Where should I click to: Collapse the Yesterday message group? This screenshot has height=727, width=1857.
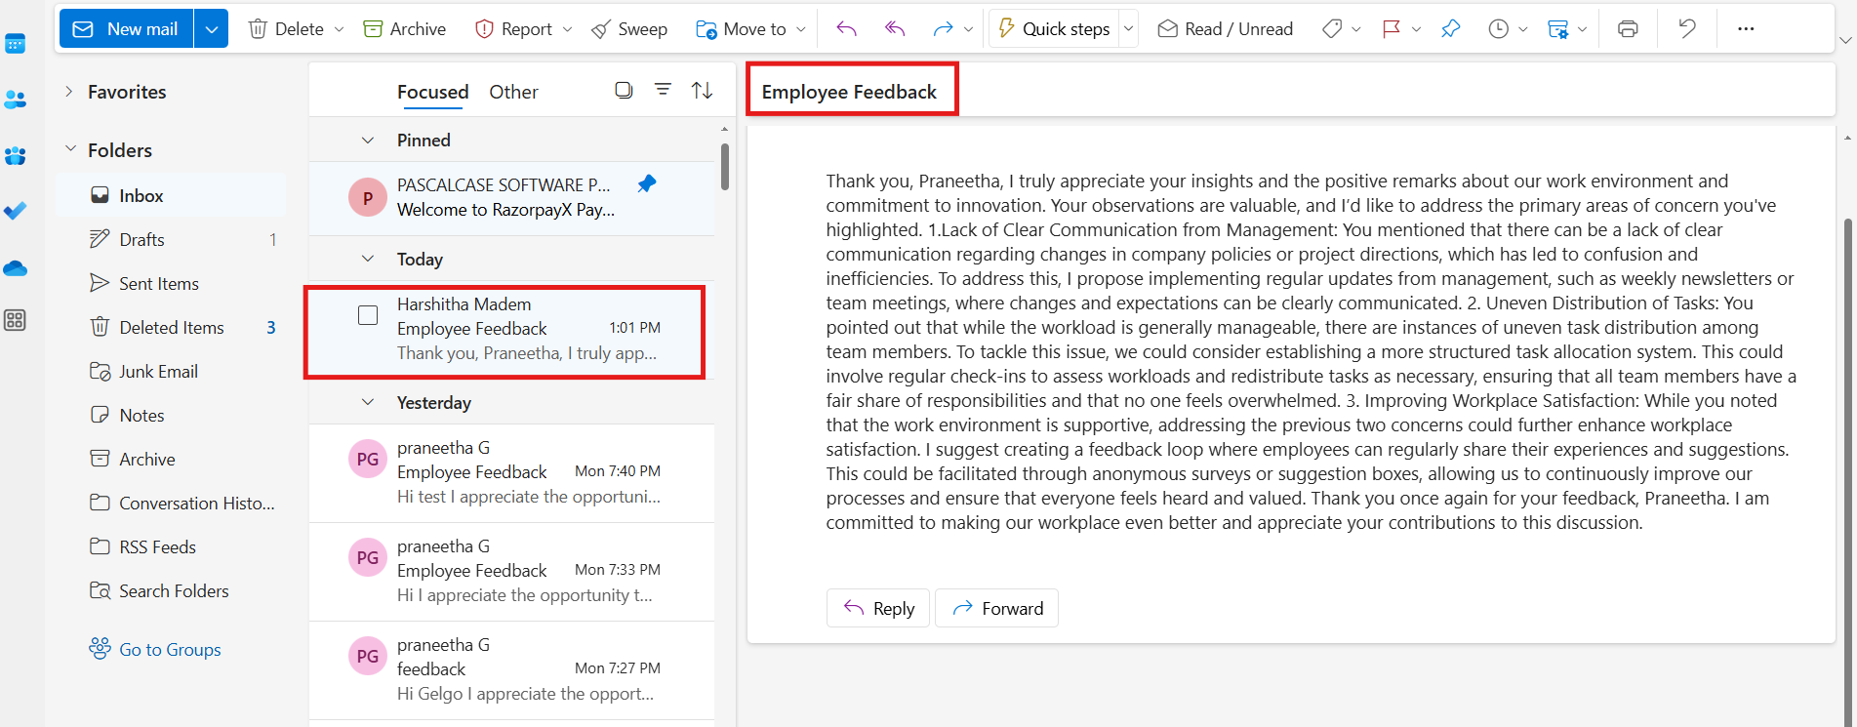click(368, 402)
